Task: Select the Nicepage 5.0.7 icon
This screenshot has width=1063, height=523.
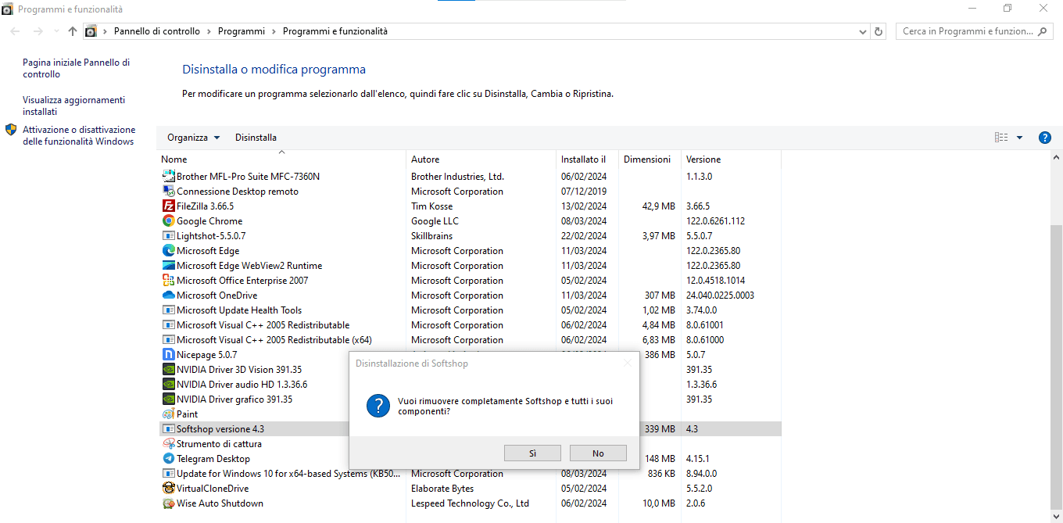Action: pos(168,355)
